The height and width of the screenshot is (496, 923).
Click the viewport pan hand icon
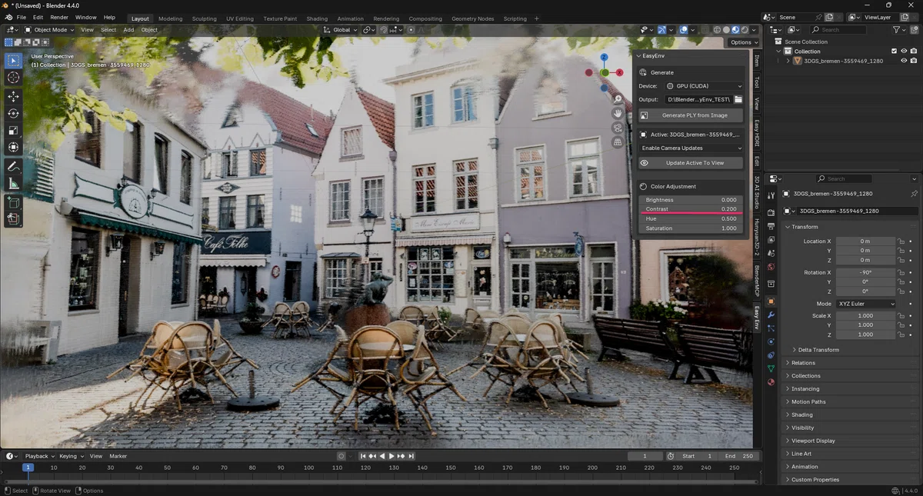[x=618, y=113]
